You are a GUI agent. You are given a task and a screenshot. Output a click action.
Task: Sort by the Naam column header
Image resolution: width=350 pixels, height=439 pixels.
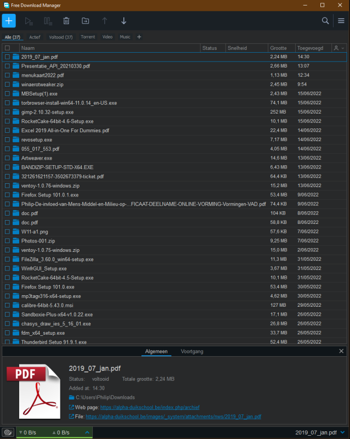pos(110,48)
